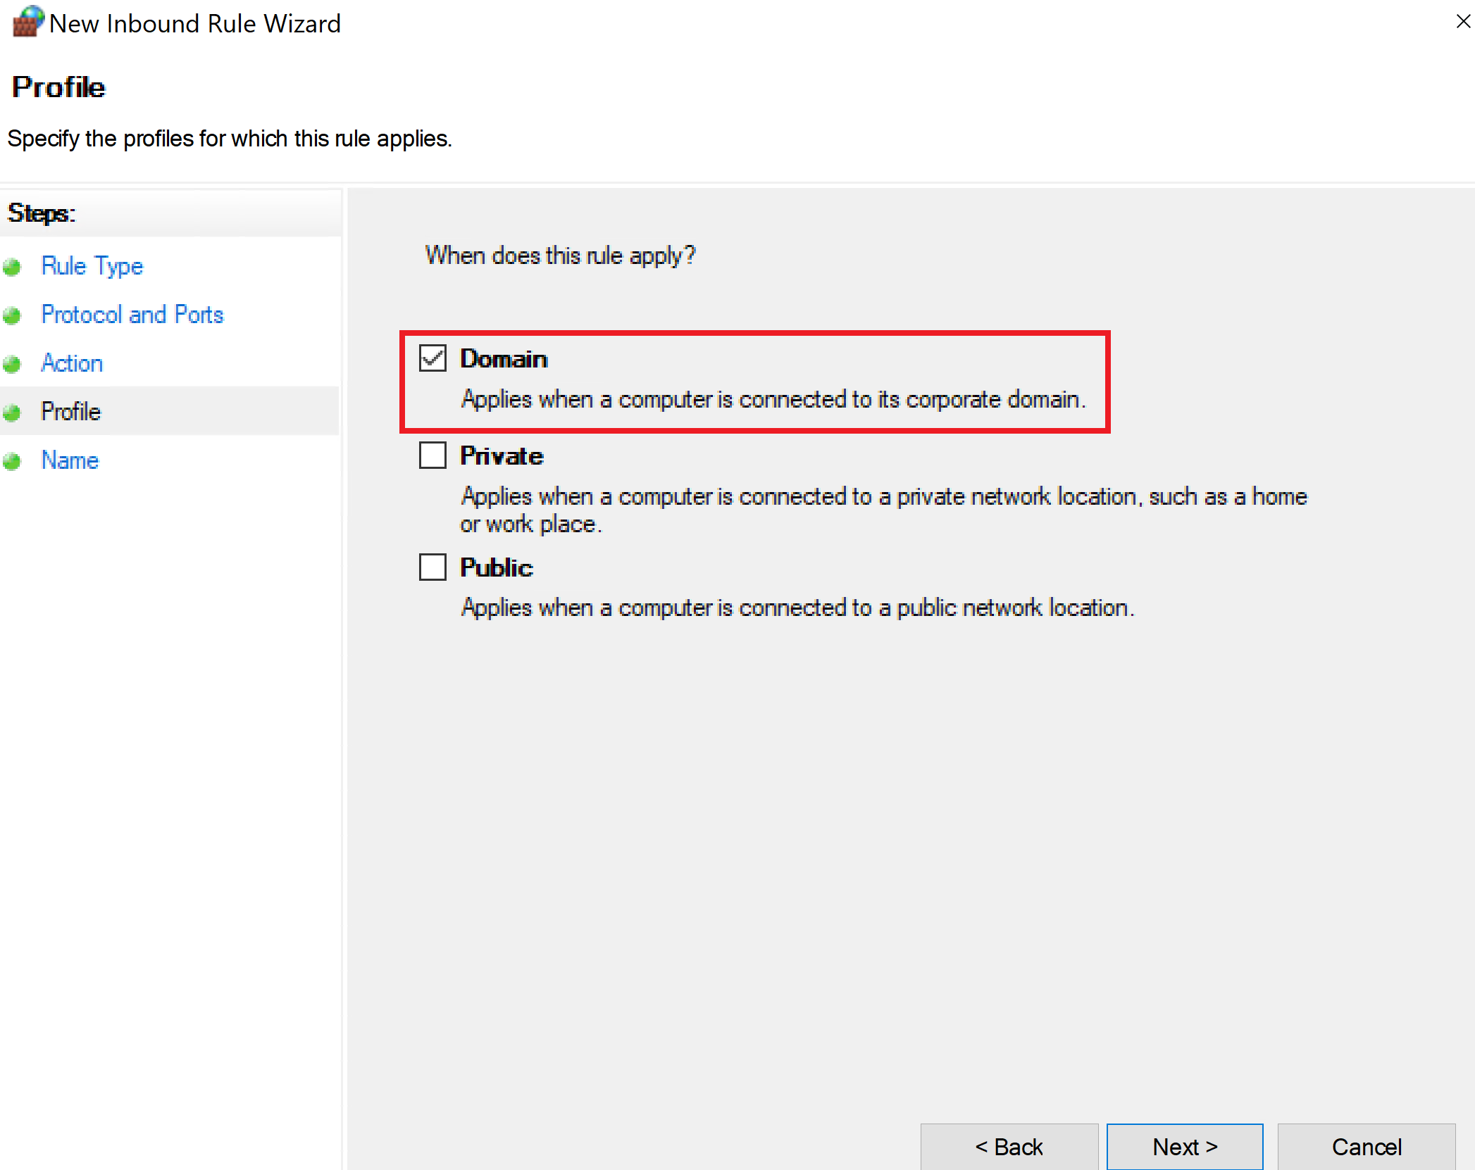Close the New Inbound Rule Wizard window
Screen dimensions: 1475x1170
pyautogui.click(x=1463, y=22)
